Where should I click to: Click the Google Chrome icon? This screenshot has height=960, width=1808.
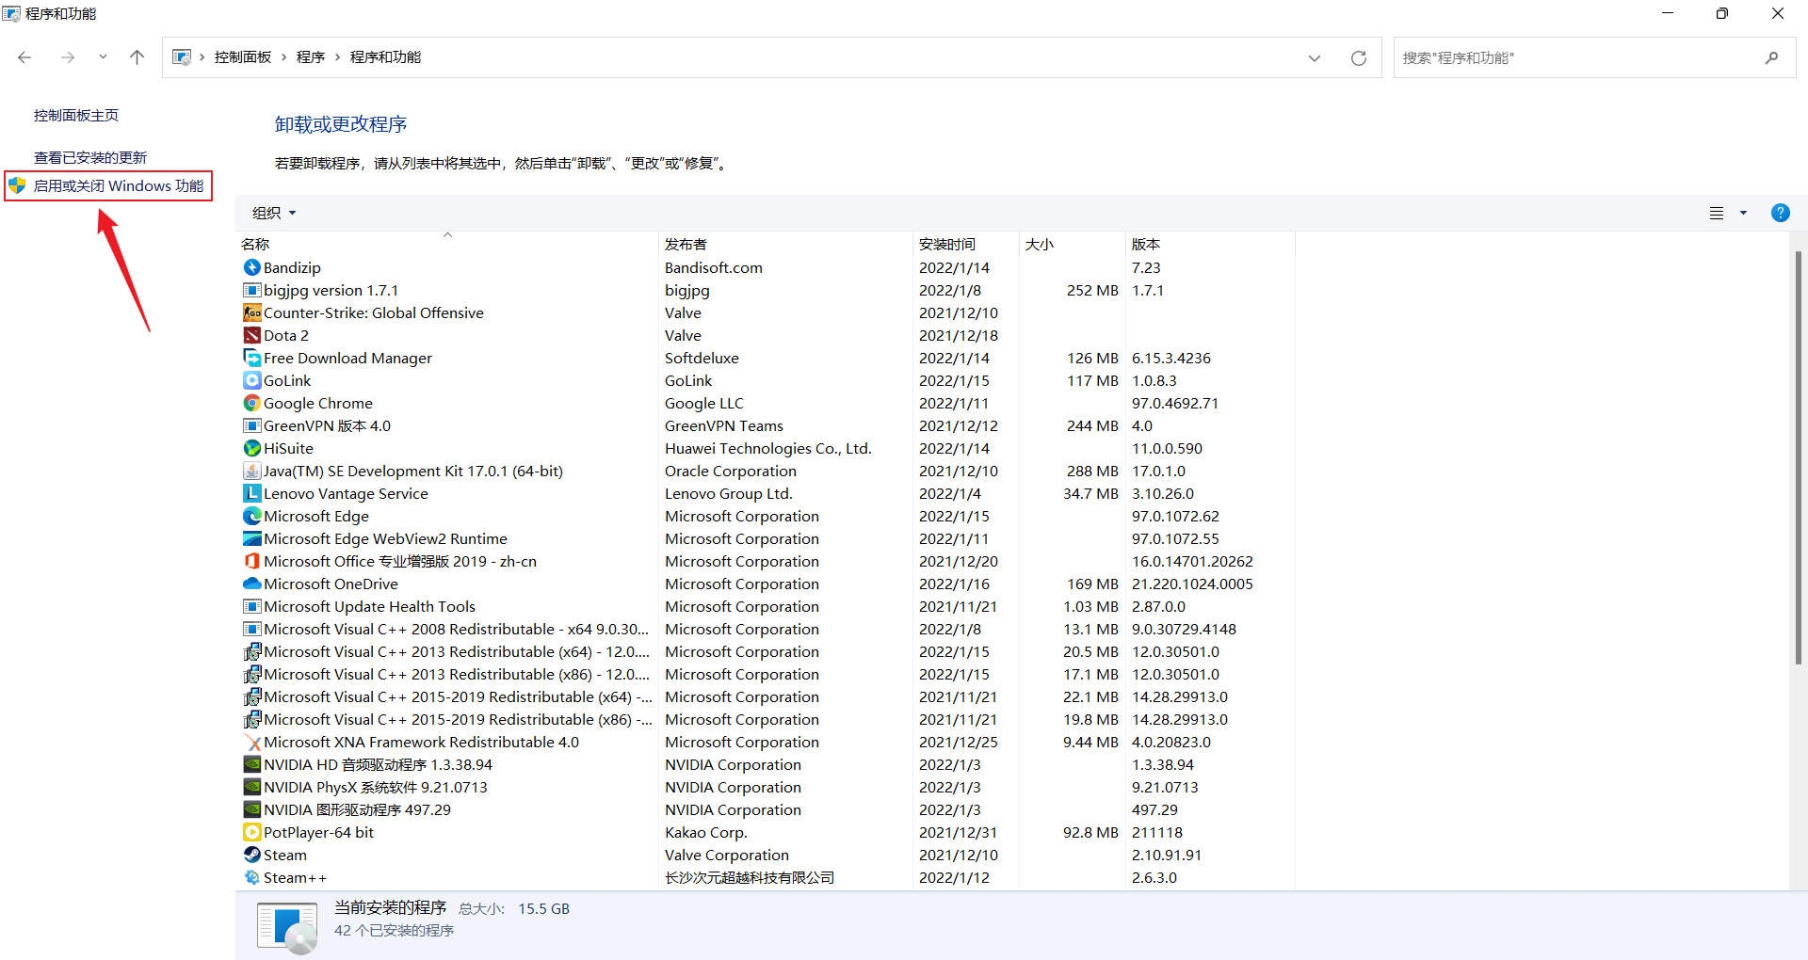point(251,403)
